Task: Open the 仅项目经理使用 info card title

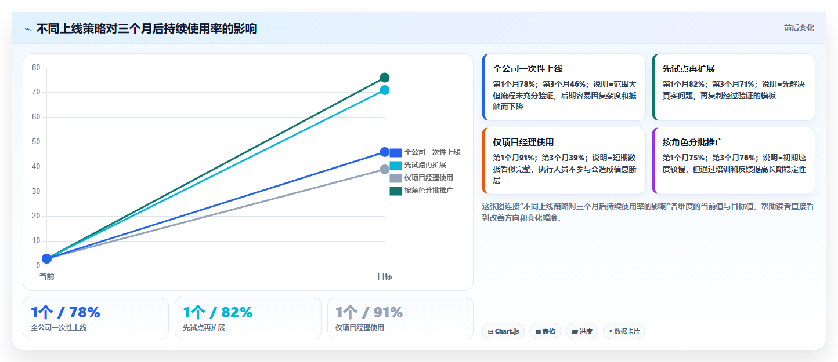Action: [x=523, y=142]
